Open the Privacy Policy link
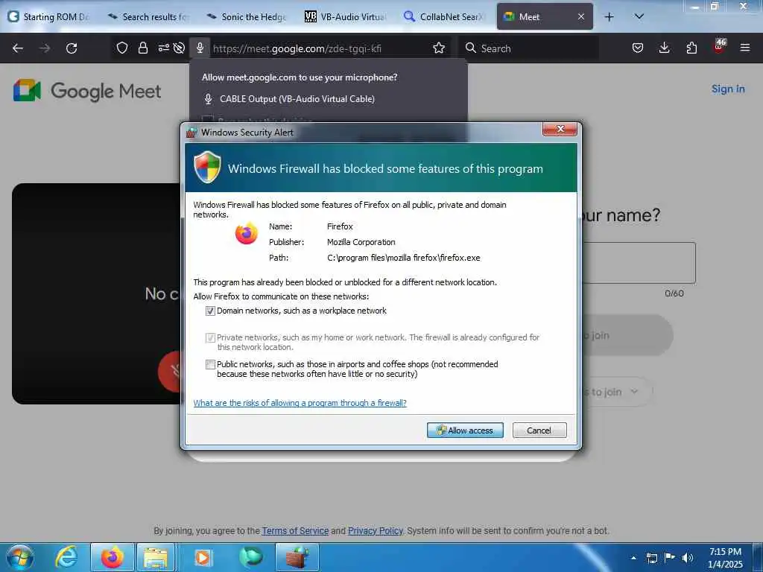 pyautogui.click(x=376, y=530)
